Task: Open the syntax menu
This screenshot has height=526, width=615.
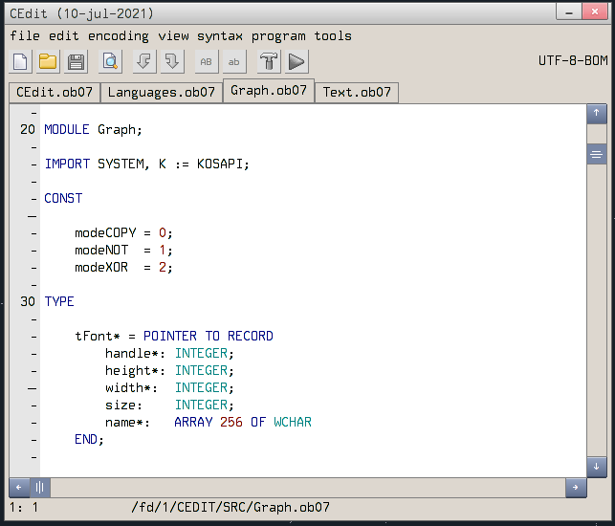Action: tap(220, 36)
